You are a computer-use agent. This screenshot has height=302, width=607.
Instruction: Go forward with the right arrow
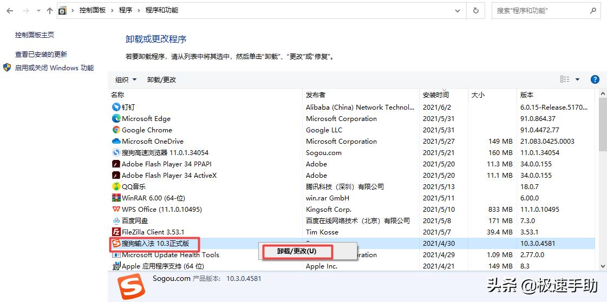(x=25, y=11)
